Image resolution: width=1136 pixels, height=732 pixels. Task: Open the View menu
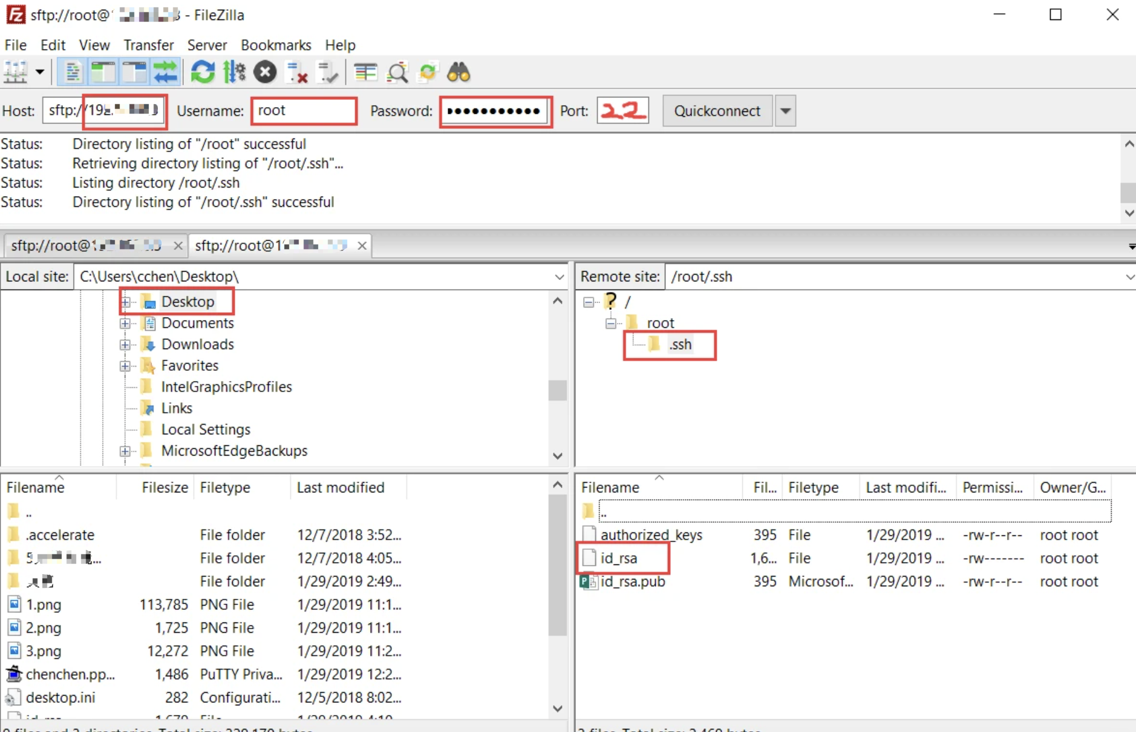click(94, 45)
